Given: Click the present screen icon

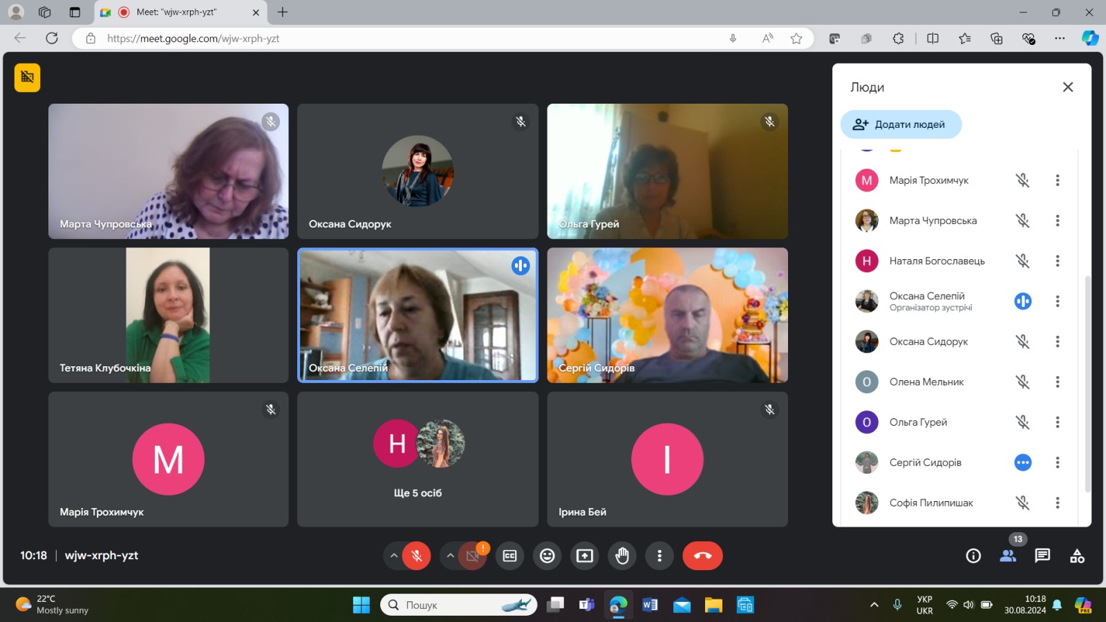Looking at the screenshot, I should (x=585, y=556).
